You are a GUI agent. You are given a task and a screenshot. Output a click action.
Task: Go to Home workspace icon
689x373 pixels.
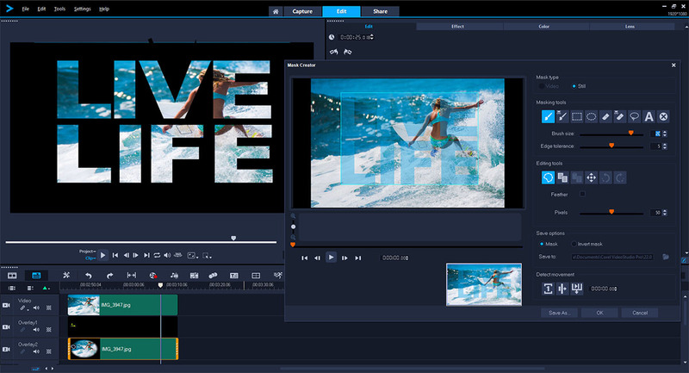click(x=276, y=11)
